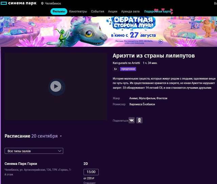Open the Кинотеатры menu item
The height and width of the screenshot is (184, 217).
[78, 12]
